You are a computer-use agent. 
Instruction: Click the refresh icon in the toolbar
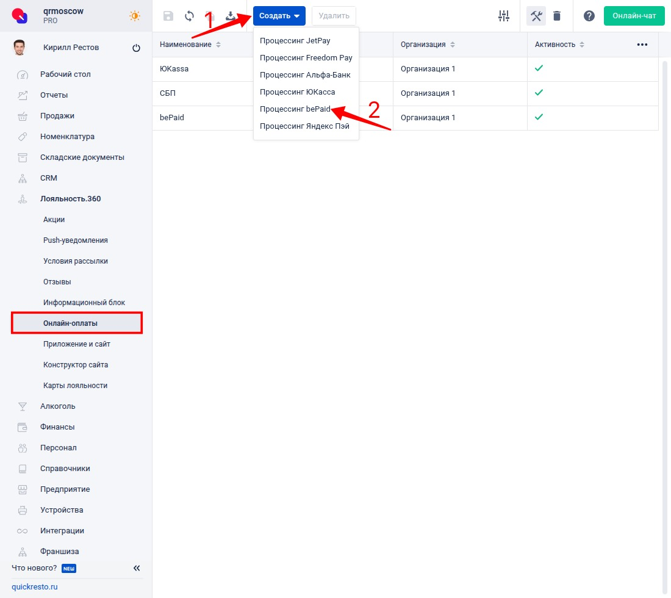point(190,16)
